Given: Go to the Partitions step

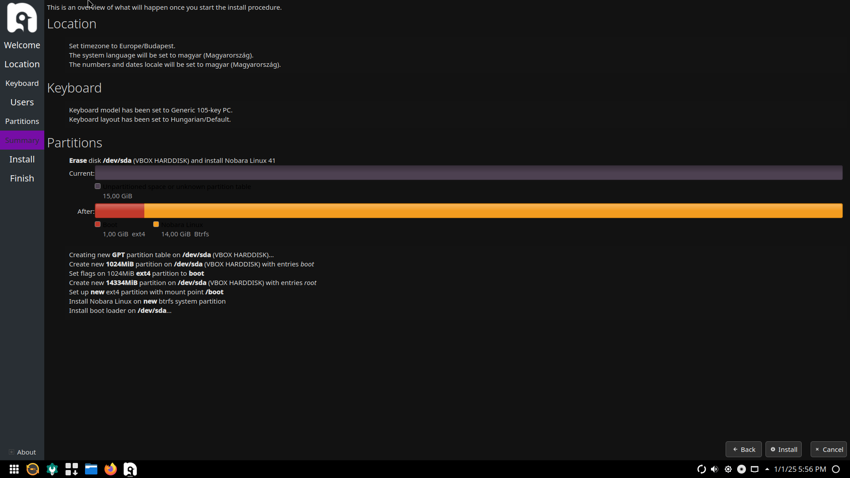Looking at the screenshot, I should click(22, 121).
